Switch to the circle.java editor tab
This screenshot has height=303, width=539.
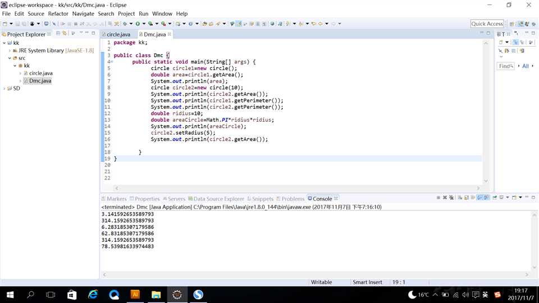pos(116,34)
